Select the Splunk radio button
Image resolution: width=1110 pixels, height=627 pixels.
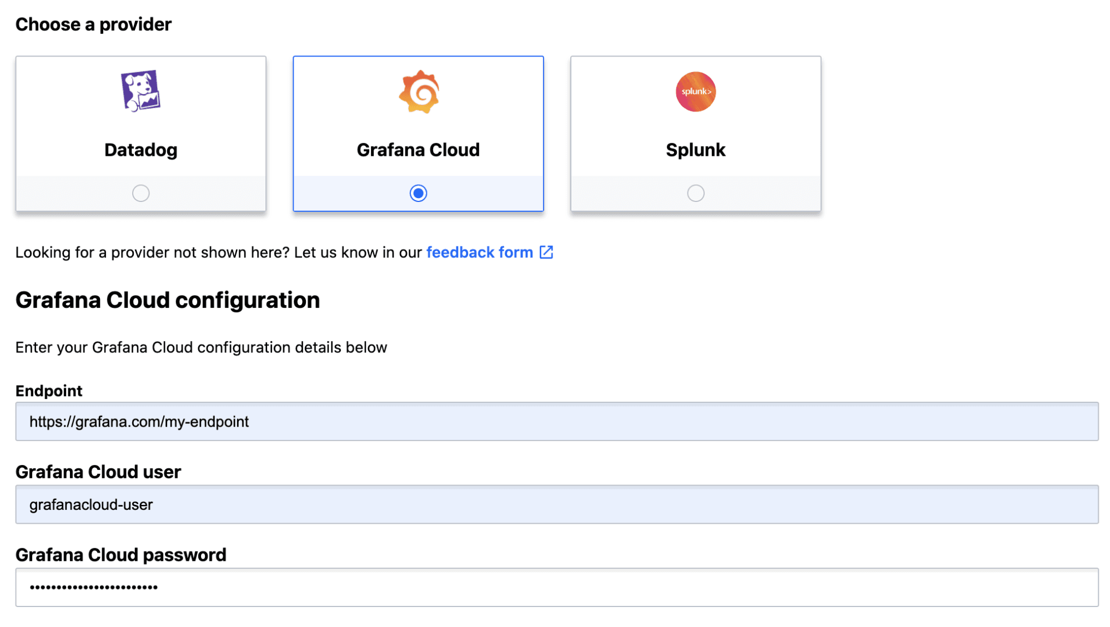pos(695,193)
